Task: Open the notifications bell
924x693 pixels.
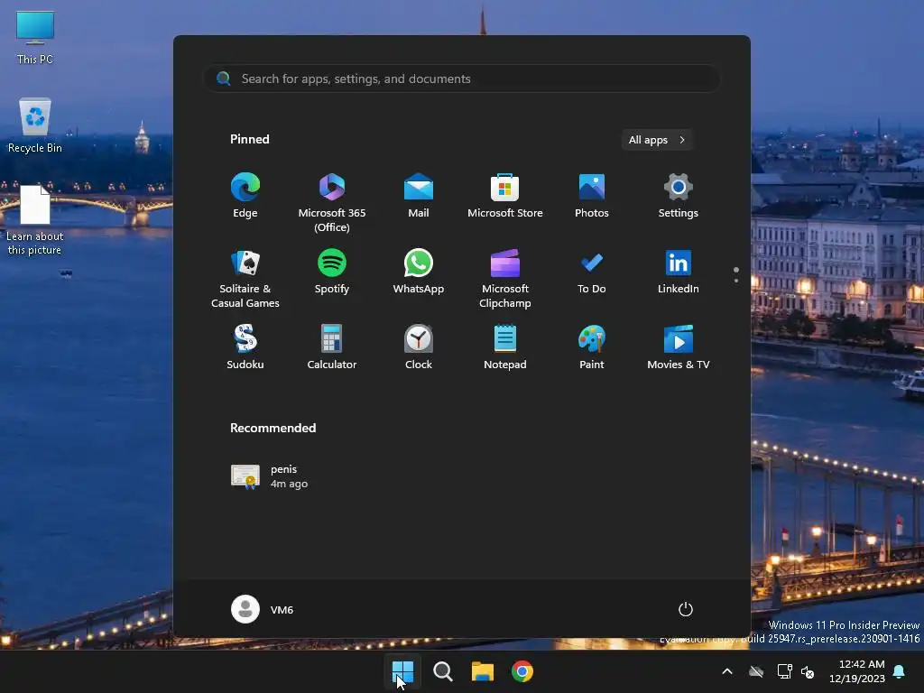Action: pyautogui.click(x=900, y=671)
